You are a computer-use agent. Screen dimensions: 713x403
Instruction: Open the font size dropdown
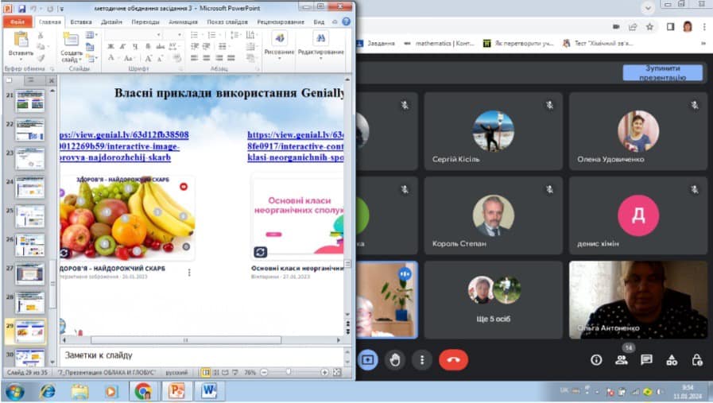click(x=180, y=35)
